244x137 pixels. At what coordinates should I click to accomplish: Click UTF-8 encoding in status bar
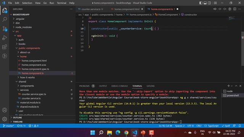coord(191,126)
